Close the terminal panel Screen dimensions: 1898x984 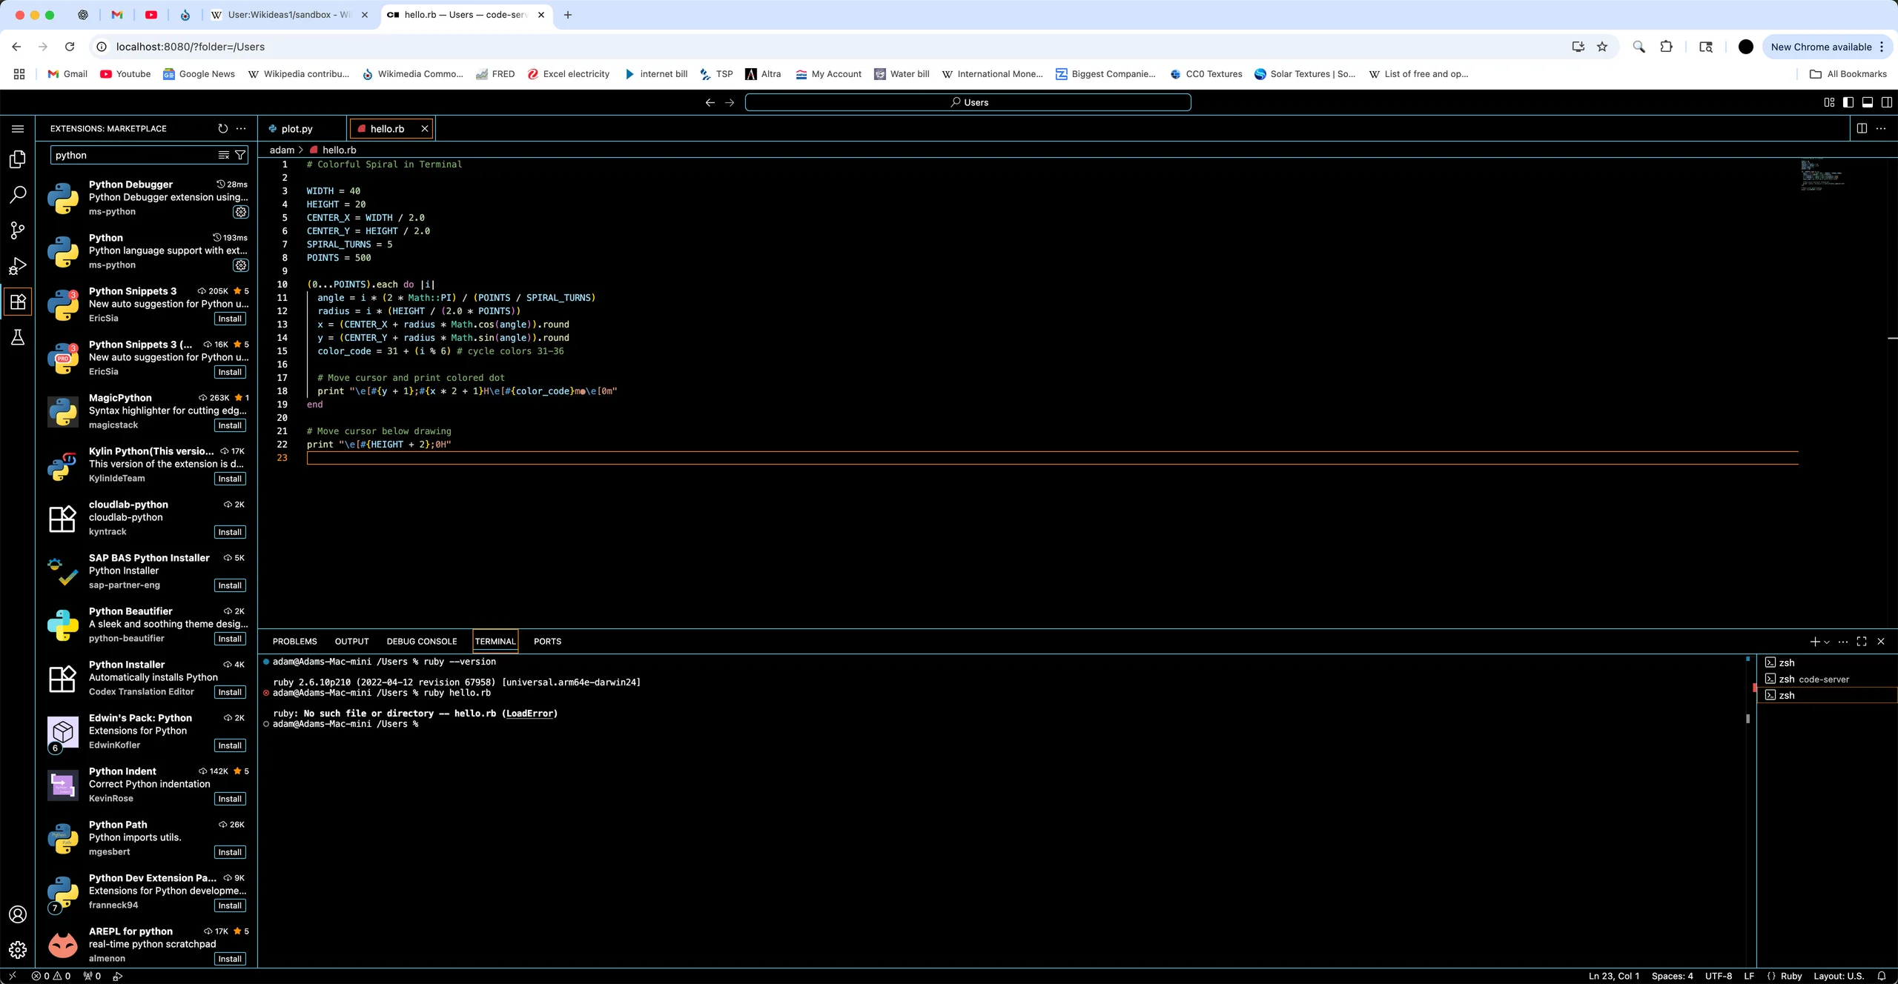click(1881, 642)
